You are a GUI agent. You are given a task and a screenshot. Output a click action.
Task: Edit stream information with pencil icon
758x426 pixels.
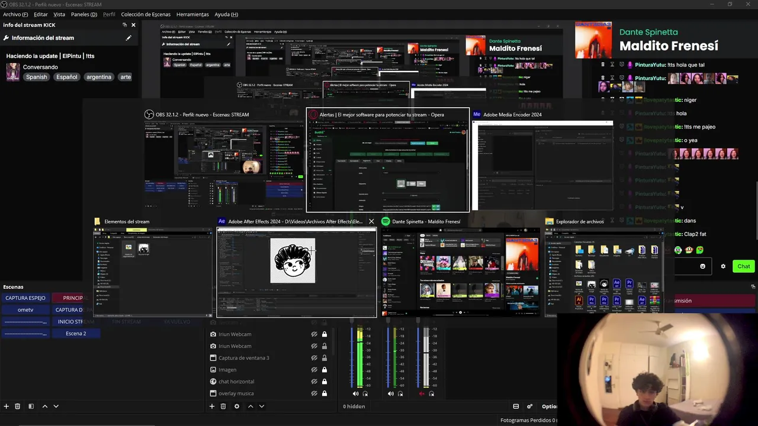point(129,38)
